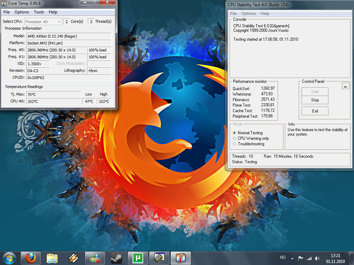Click the Platform field Socket AM3
The width and height of the screenshot is (354, 265).
tap(69, 43)
